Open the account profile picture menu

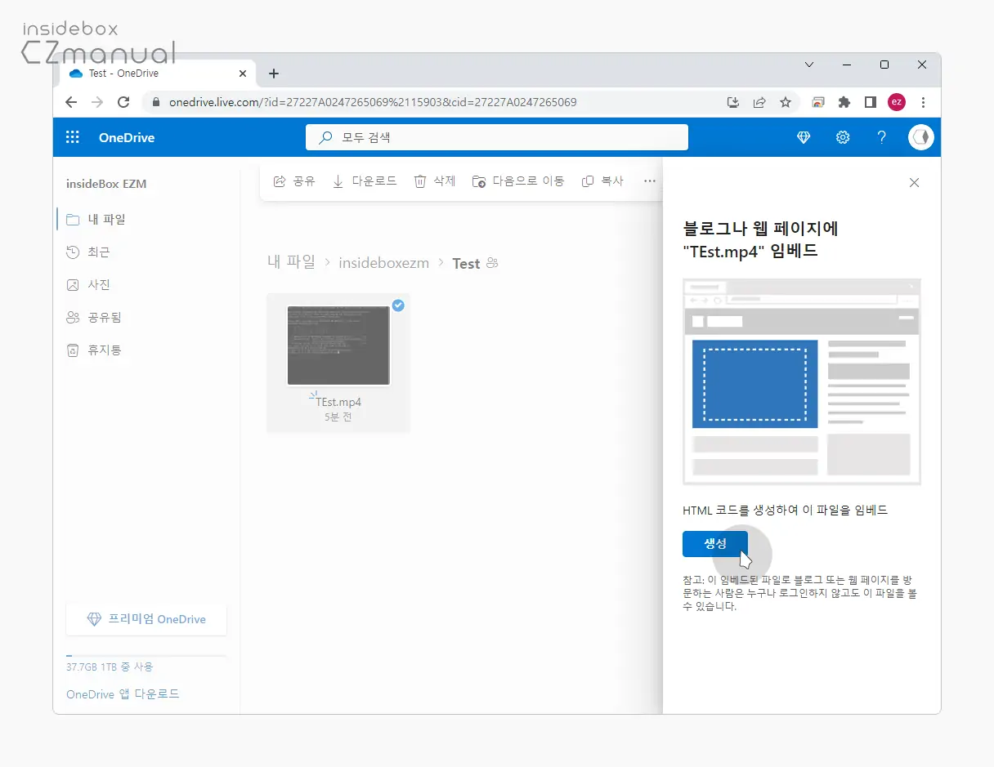[x=921, y=137]
